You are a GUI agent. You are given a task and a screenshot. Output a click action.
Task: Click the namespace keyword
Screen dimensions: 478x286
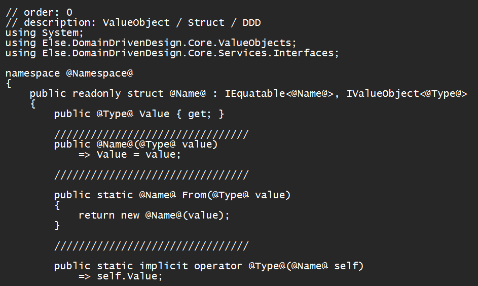(x=32, y=73)
